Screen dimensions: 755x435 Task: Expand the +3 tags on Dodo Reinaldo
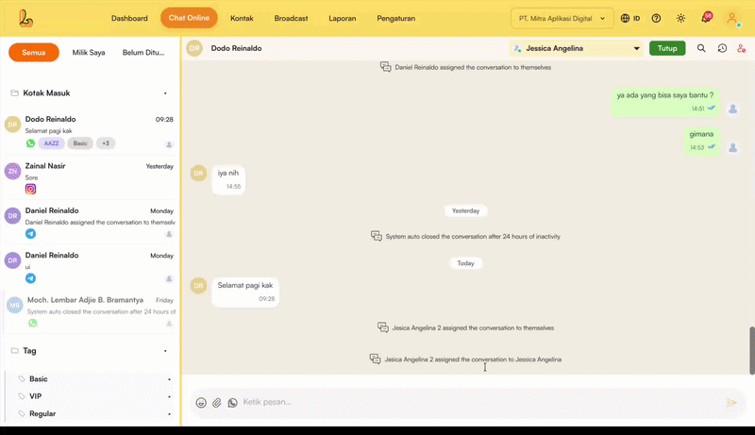pyautogui.click(x=106, y=143)
